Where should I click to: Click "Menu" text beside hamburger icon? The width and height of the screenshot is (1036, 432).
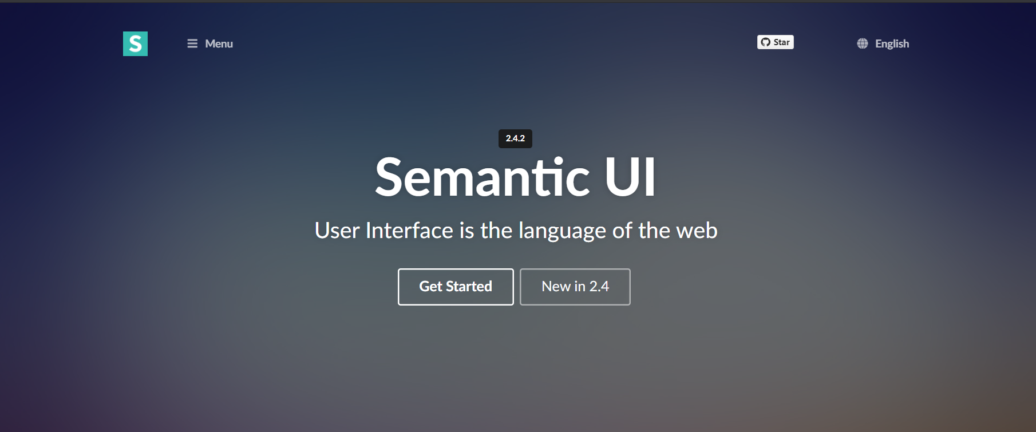(219, 43)
